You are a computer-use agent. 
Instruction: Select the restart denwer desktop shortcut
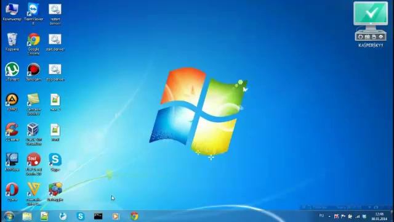(x=55, y=14)
